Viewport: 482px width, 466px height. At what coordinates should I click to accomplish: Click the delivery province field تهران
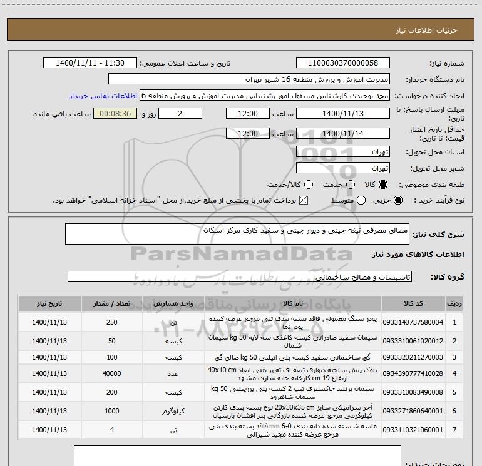point(343,152)
